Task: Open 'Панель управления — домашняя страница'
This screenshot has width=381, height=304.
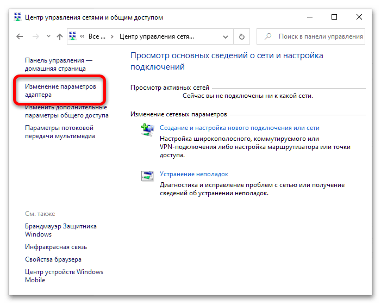Action: [59, 65]
